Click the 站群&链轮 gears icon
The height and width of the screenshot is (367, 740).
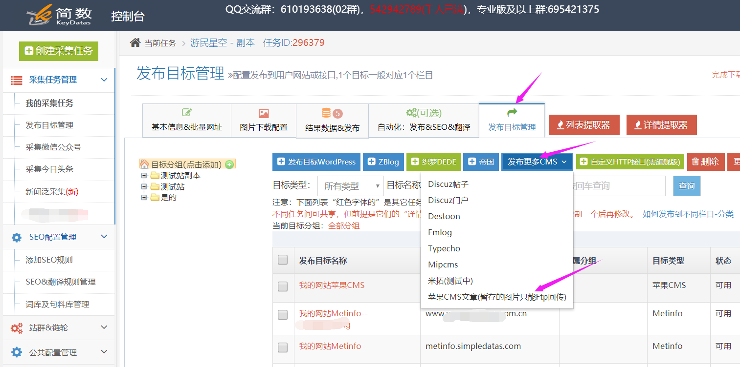point(17,328)
